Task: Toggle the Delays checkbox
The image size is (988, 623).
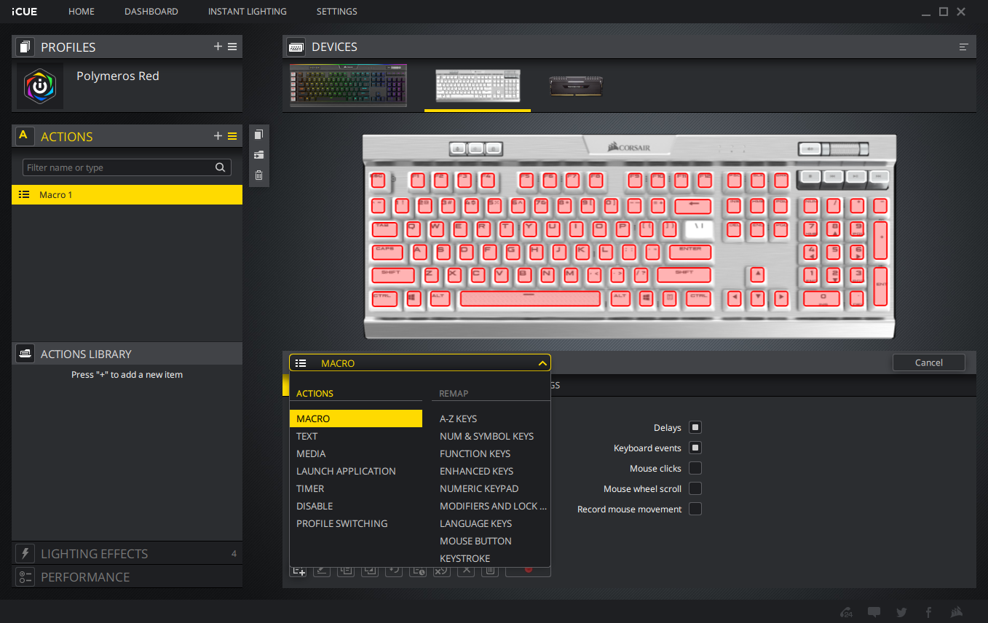Action: (695, 427)
